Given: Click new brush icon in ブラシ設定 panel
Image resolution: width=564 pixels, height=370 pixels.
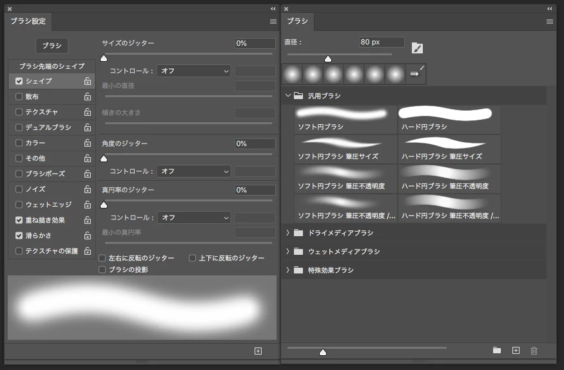Looking at the screenshot, I should point(258,351).
